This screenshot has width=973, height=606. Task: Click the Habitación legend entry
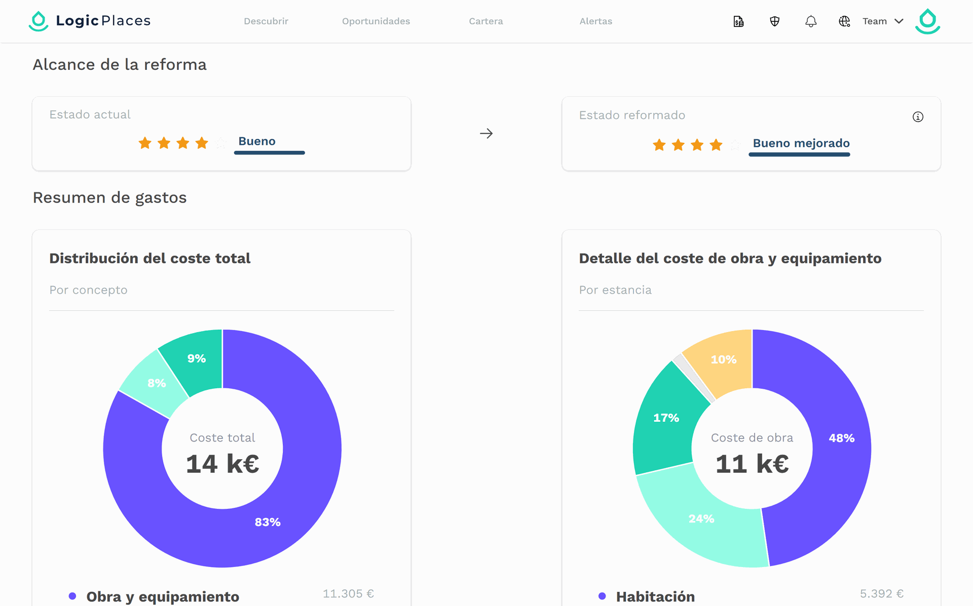[655, 596]
